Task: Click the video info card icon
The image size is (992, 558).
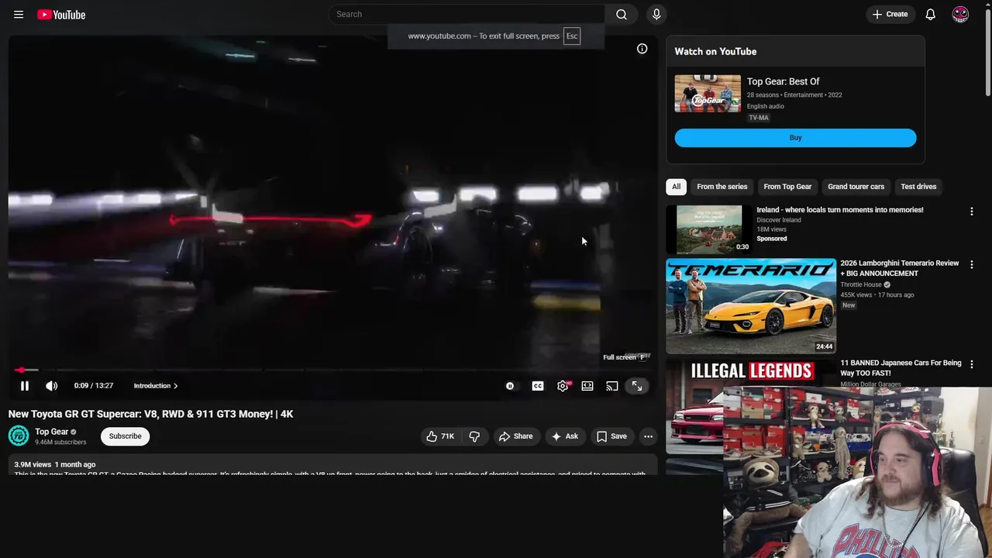Action: click(642, 49)
